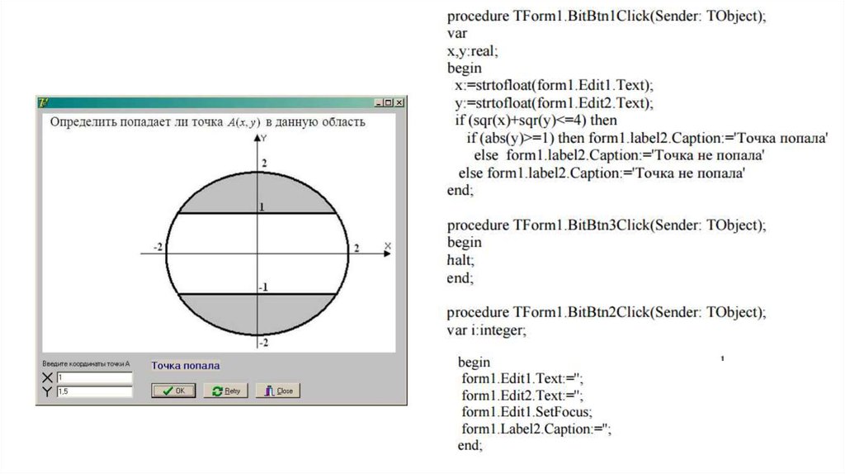
Task: Click the 'halt;' line in the code
Action: pyautogui.click(x=461, y=260)
